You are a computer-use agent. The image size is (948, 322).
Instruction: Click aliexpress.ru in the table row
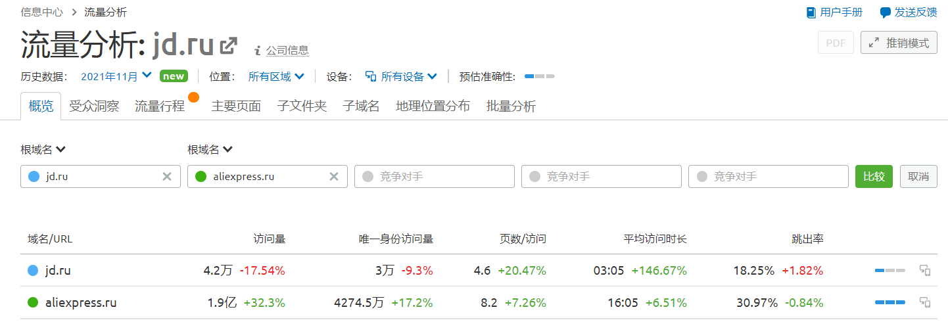(x=81, y=302)
